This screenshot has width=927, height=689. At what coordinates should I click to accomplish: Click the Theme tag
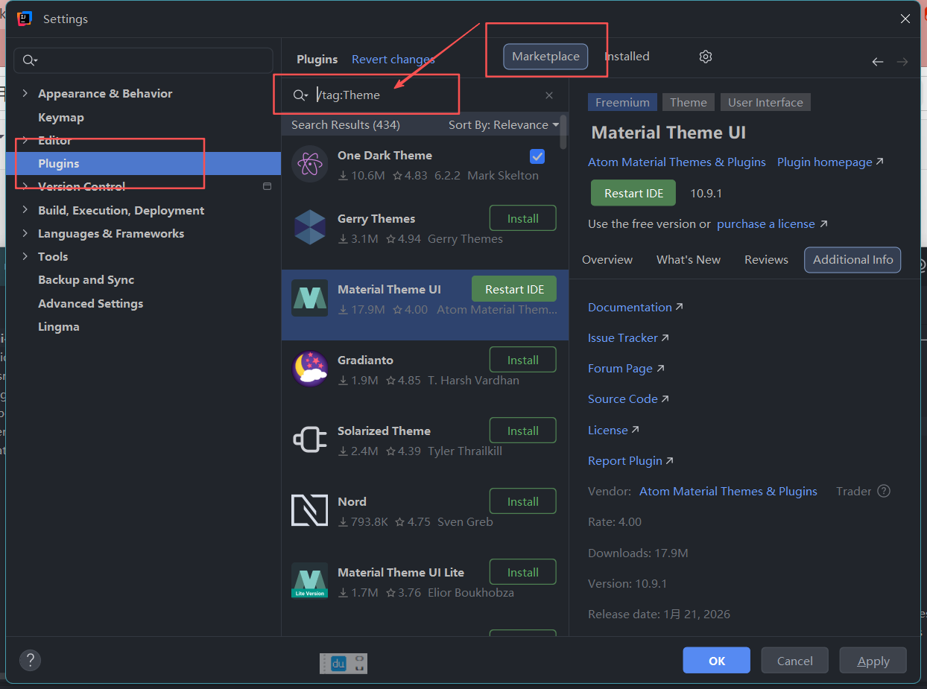(x=689, y=102)
